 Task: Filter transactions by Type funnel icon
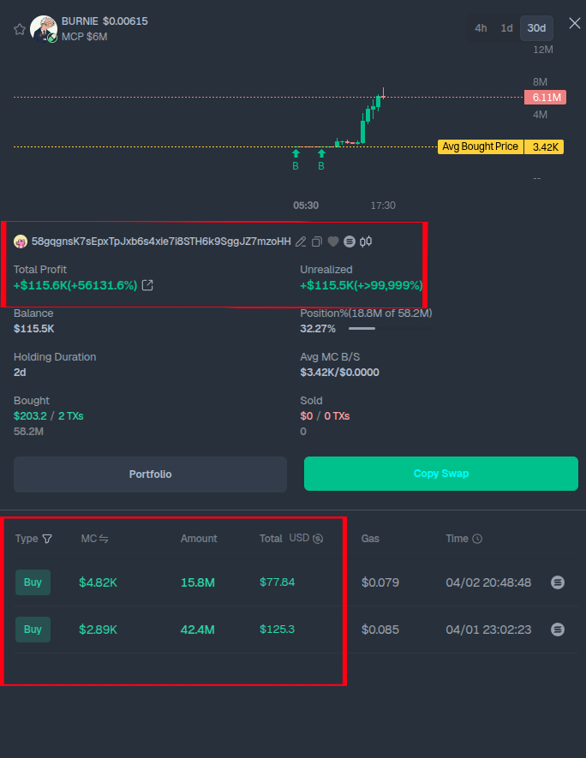click(x=47, y=539)
